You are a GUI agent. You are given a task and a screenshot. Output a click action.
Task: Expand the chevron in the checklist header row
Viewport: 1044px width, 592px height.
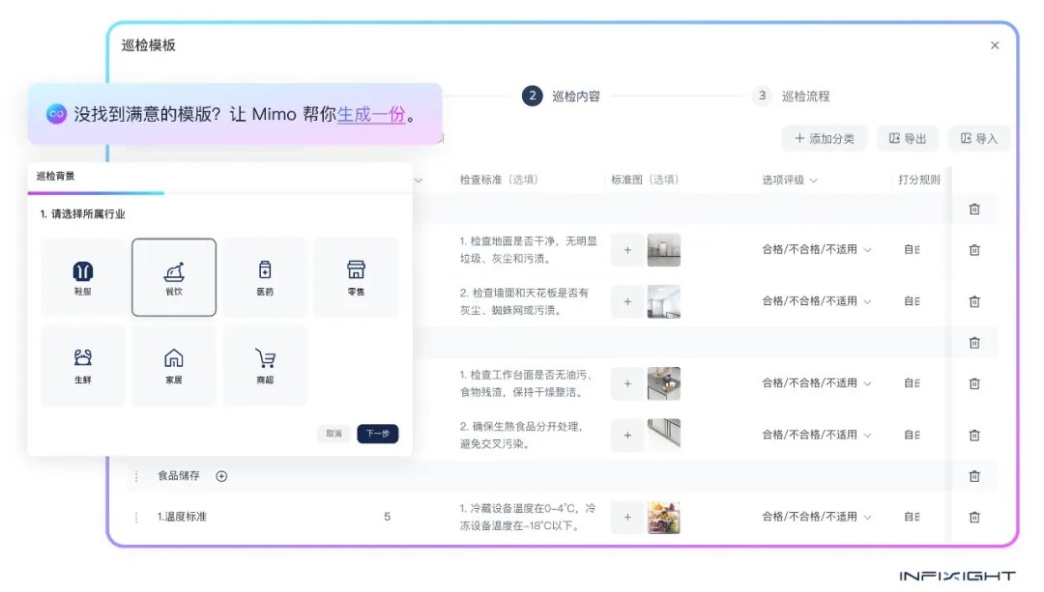coord(418,181)
